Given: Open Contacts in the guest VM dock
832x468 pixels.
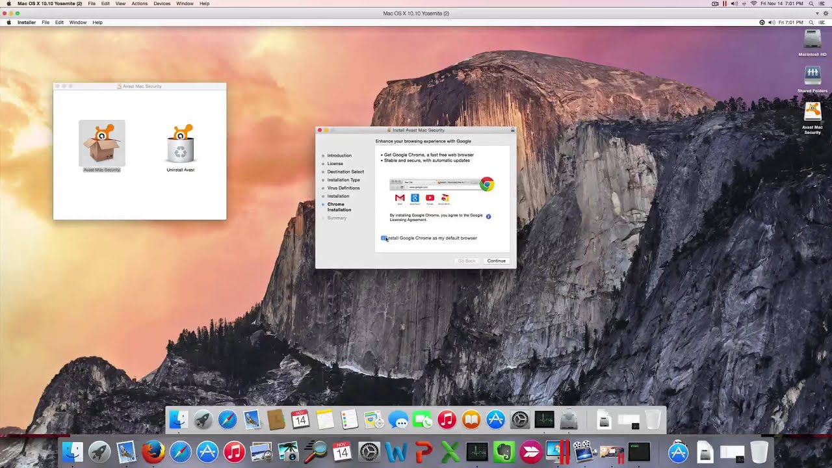Looking at the screenshot, I should coord(276,420).
